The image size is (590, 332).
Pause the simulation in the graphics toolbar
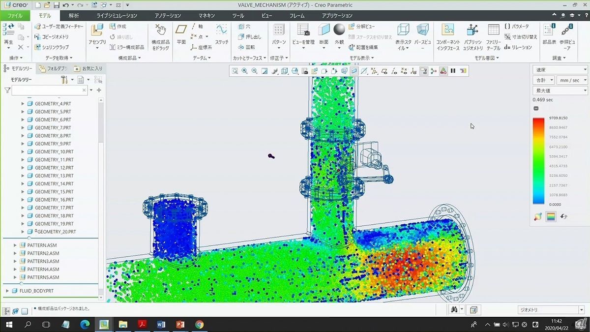pyautogui.click(x=453, y=71)
